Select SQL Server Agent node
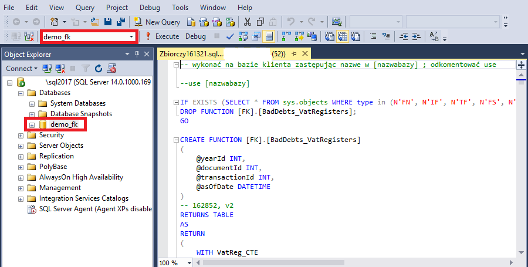 click(95, 209)
